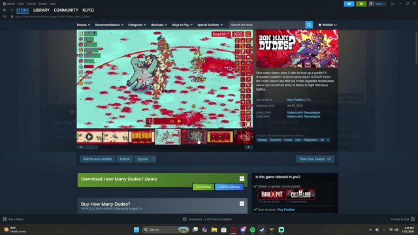Image resolution: width=418 pixels, height=235 pixels.
Task: Select the yellow cards thumbnail
Action: click(x=142, y=137)
